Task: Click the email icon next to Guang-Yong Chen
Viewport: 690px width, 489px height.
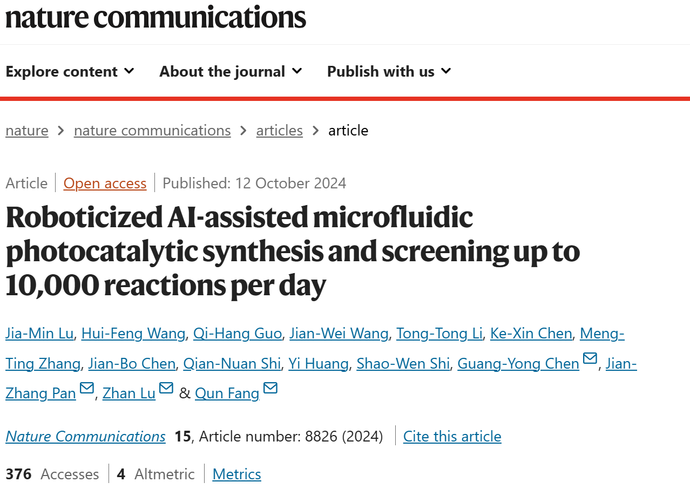Action: 590,359
